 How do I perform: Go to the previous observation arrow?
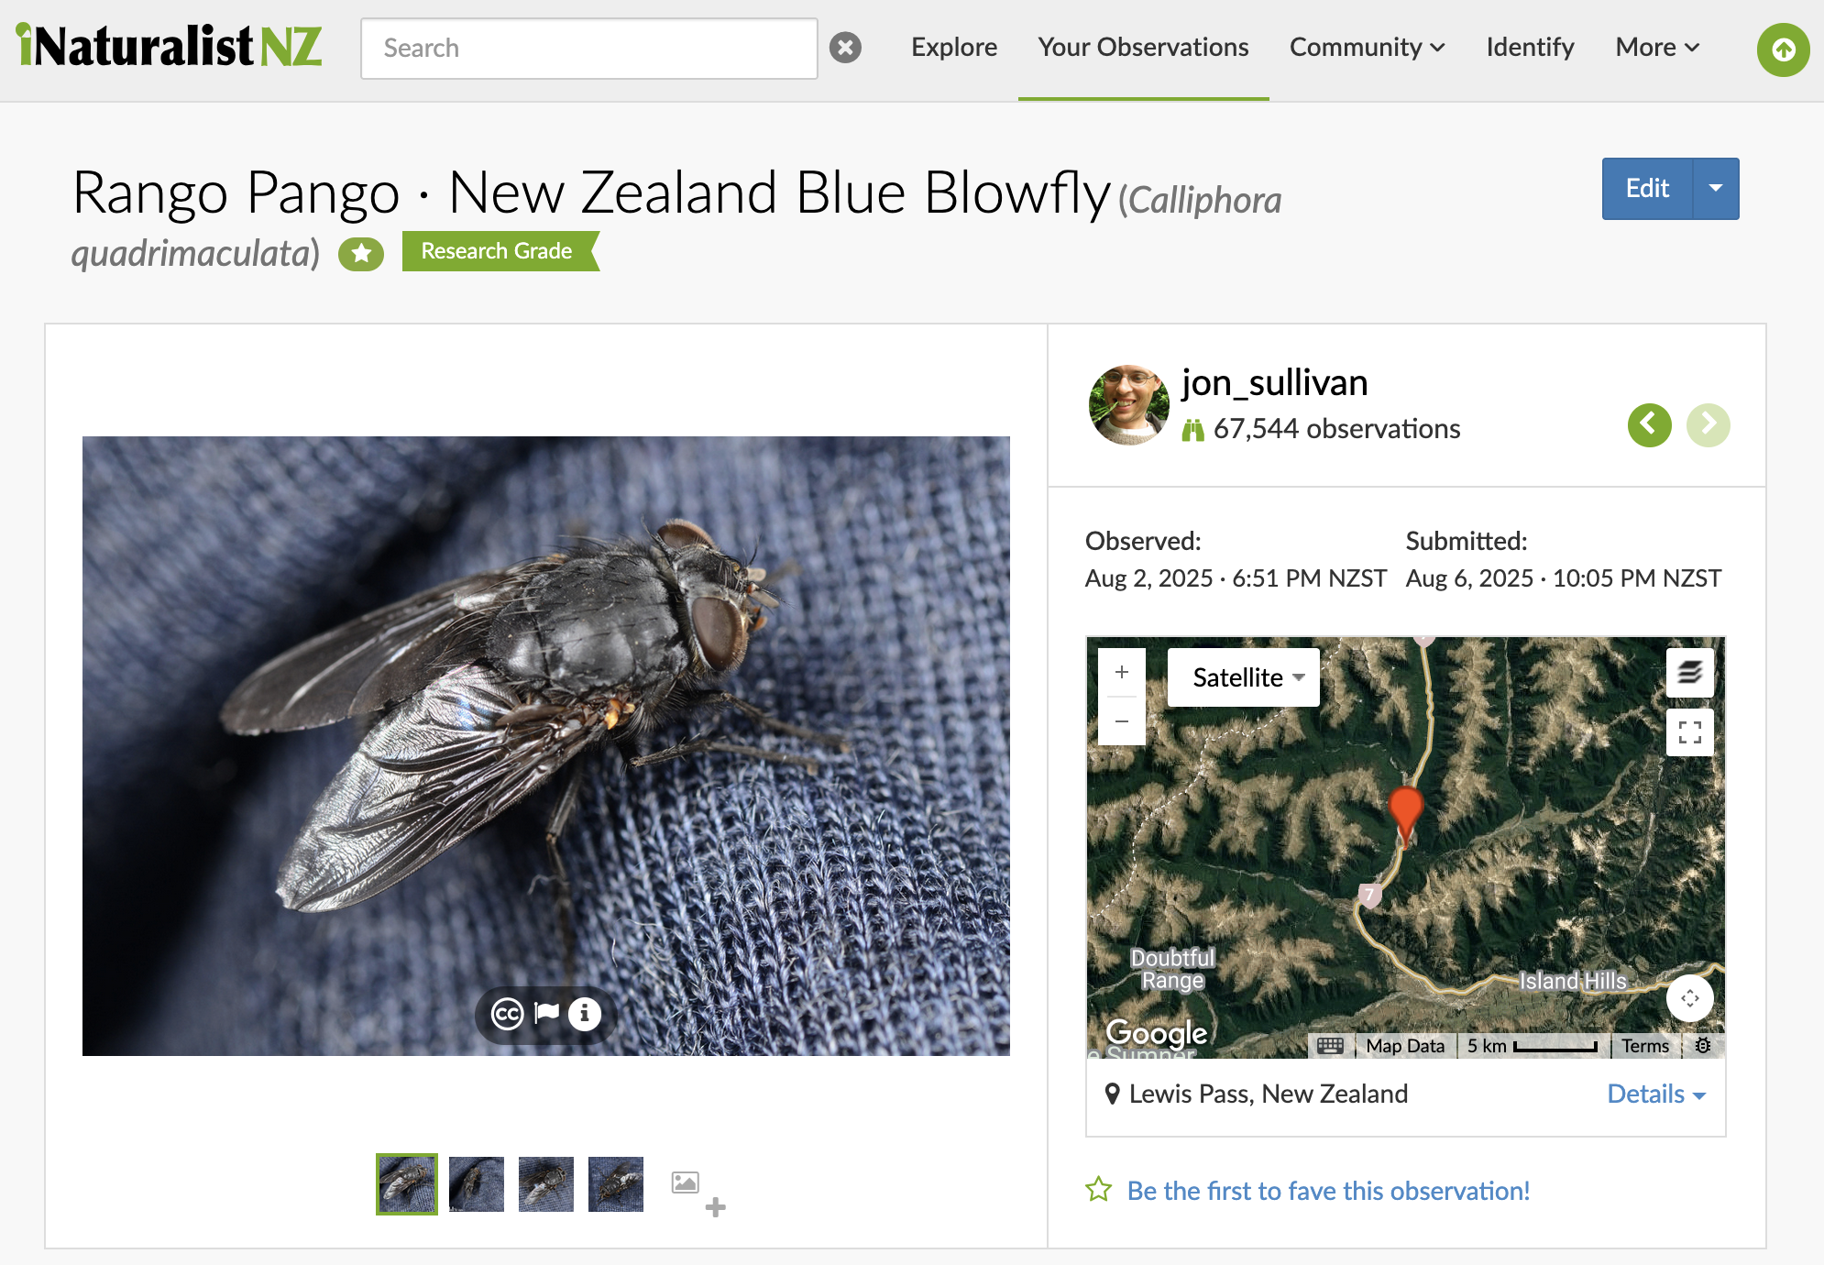(1650, 424)
